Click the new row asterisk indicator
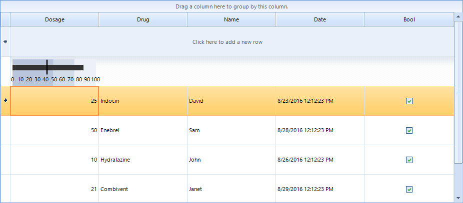This screenshot has height=203, width=463. point(5,42)
